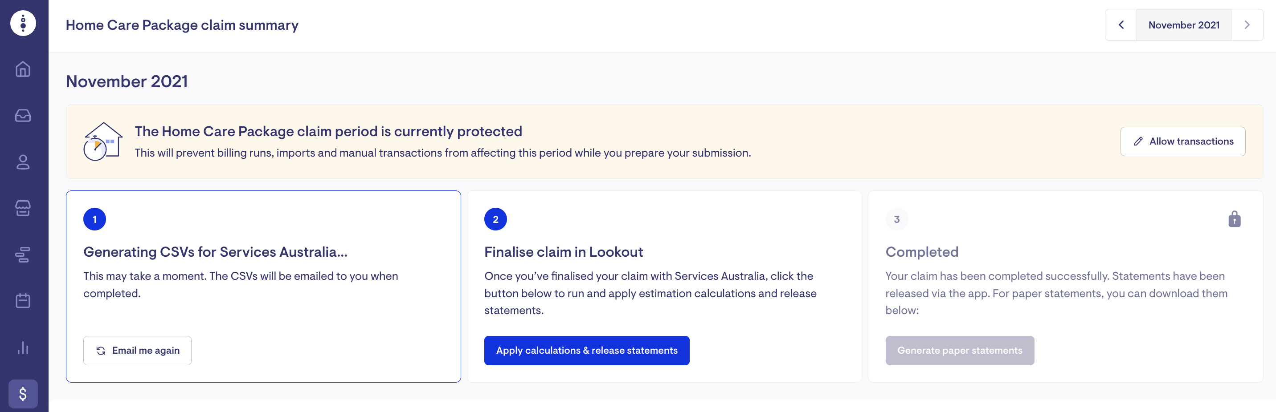Select step 1 number badge
Screen dimensions: 1276x412
point(94,219)
